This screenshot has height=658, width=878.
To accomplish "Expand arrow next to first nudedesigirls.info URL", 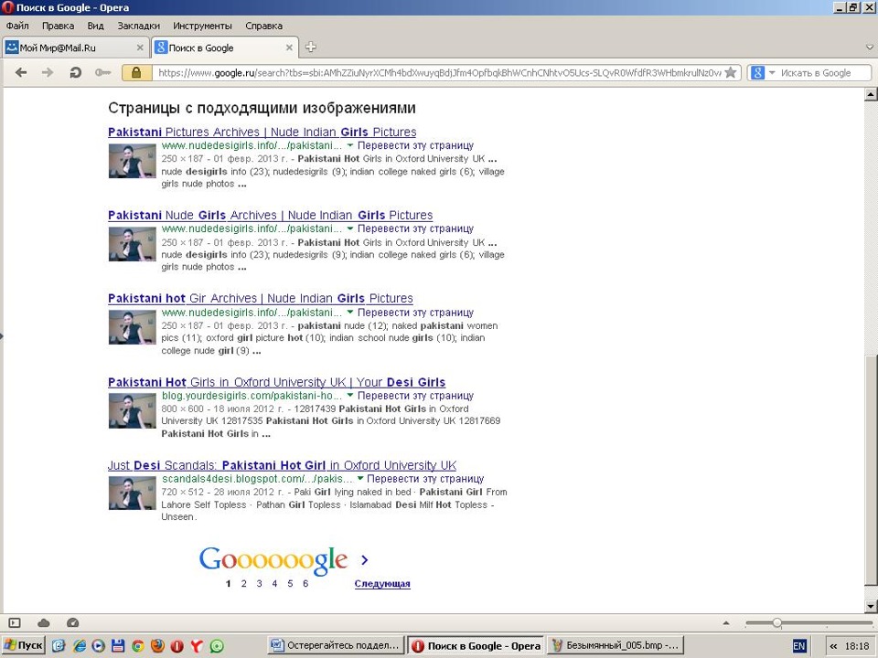I will pos(350,145).
